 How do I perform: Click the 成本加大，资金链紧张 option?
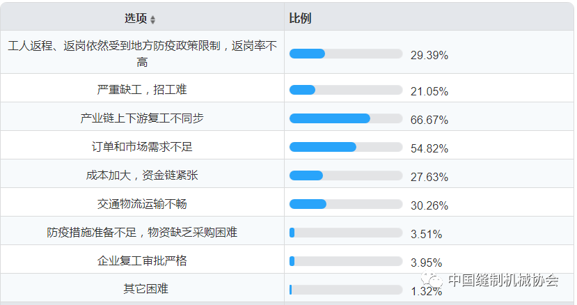[x=142, y=175]
